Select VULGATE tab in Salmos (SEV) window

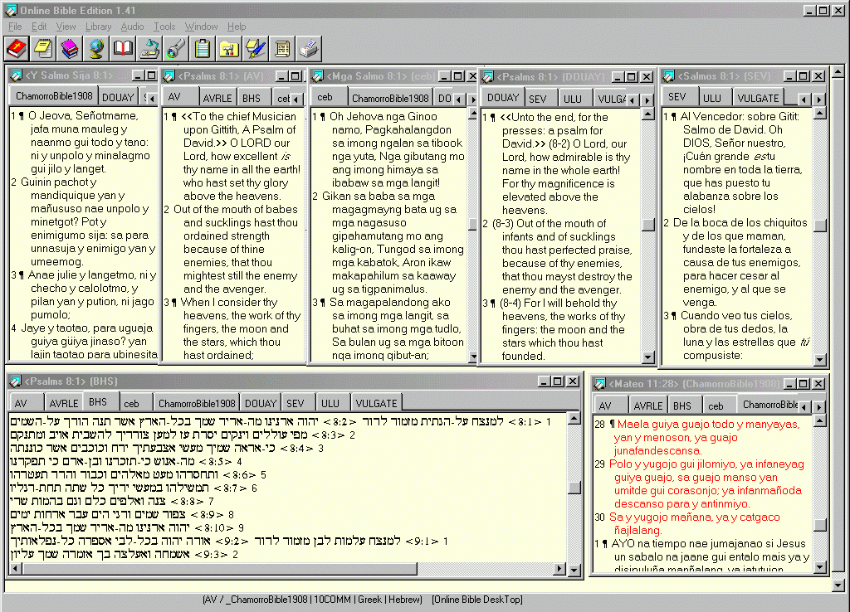[758, 98]
